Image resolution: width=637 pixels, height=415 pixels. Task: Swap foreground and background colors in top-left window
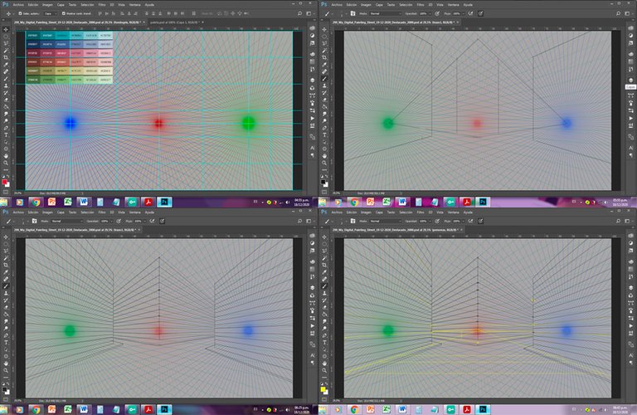8,177
